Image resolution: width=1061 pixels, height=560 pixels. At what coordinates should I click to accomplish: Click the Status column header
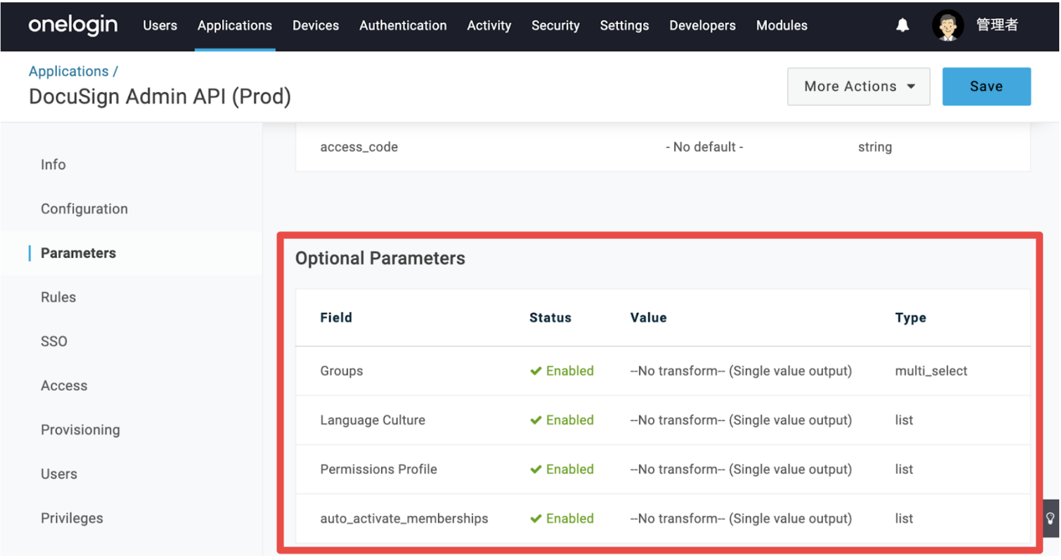(550, 317)
